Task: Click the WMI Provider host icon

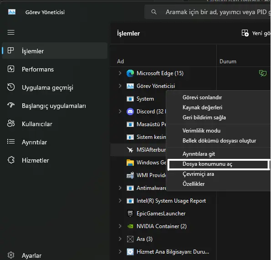Action: 130,175
